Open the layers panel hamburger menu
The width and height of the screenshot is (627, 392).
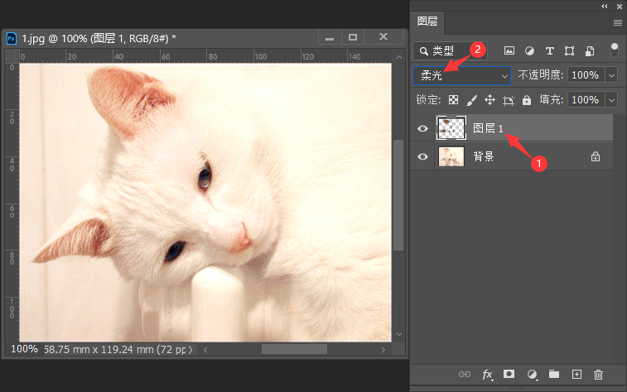click(617, 22)
